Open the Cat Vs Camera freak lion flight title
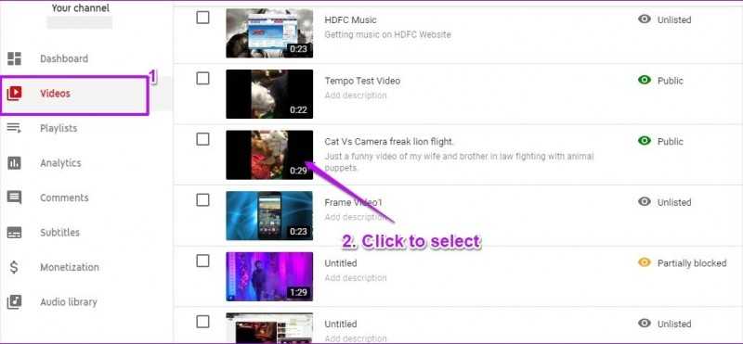This screenshot has height=344, width=743. (x=389, y=142)
